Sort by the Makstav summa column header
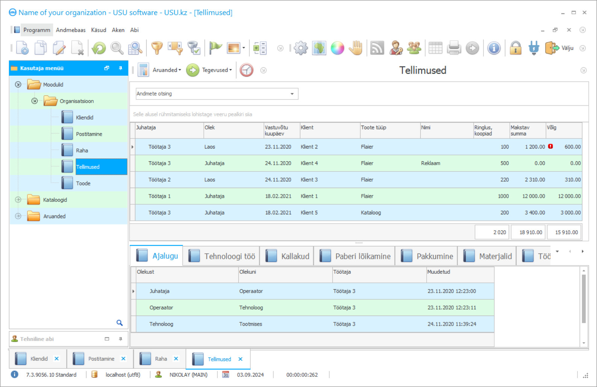This screenshot has width=597, height=387. point(527,131)
